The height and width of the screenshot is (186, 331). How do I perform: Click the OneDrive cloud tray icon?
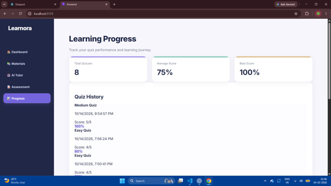[x=272, y=181]
